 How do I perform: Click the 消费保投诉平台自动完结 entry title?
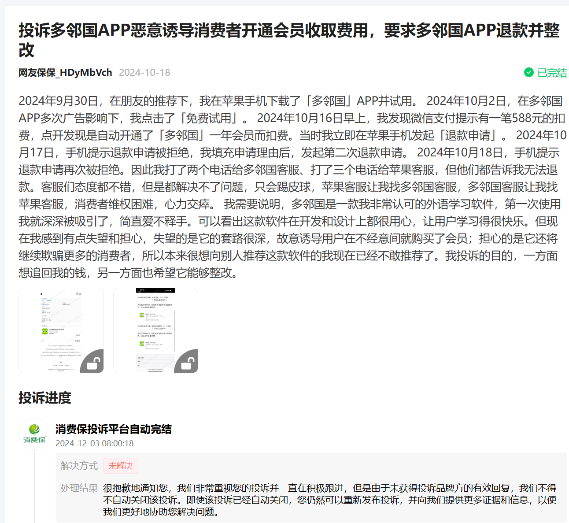click(114, 429)
